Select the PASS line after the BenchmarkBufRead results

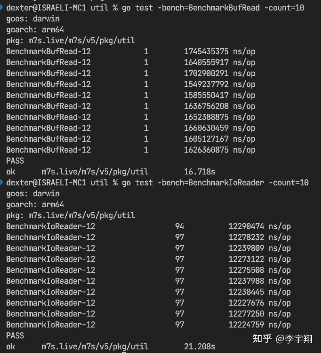click(x=15, y=161)
